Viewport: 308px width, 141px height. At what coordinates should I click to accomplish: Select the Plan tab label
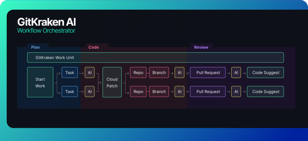[35, 47]
